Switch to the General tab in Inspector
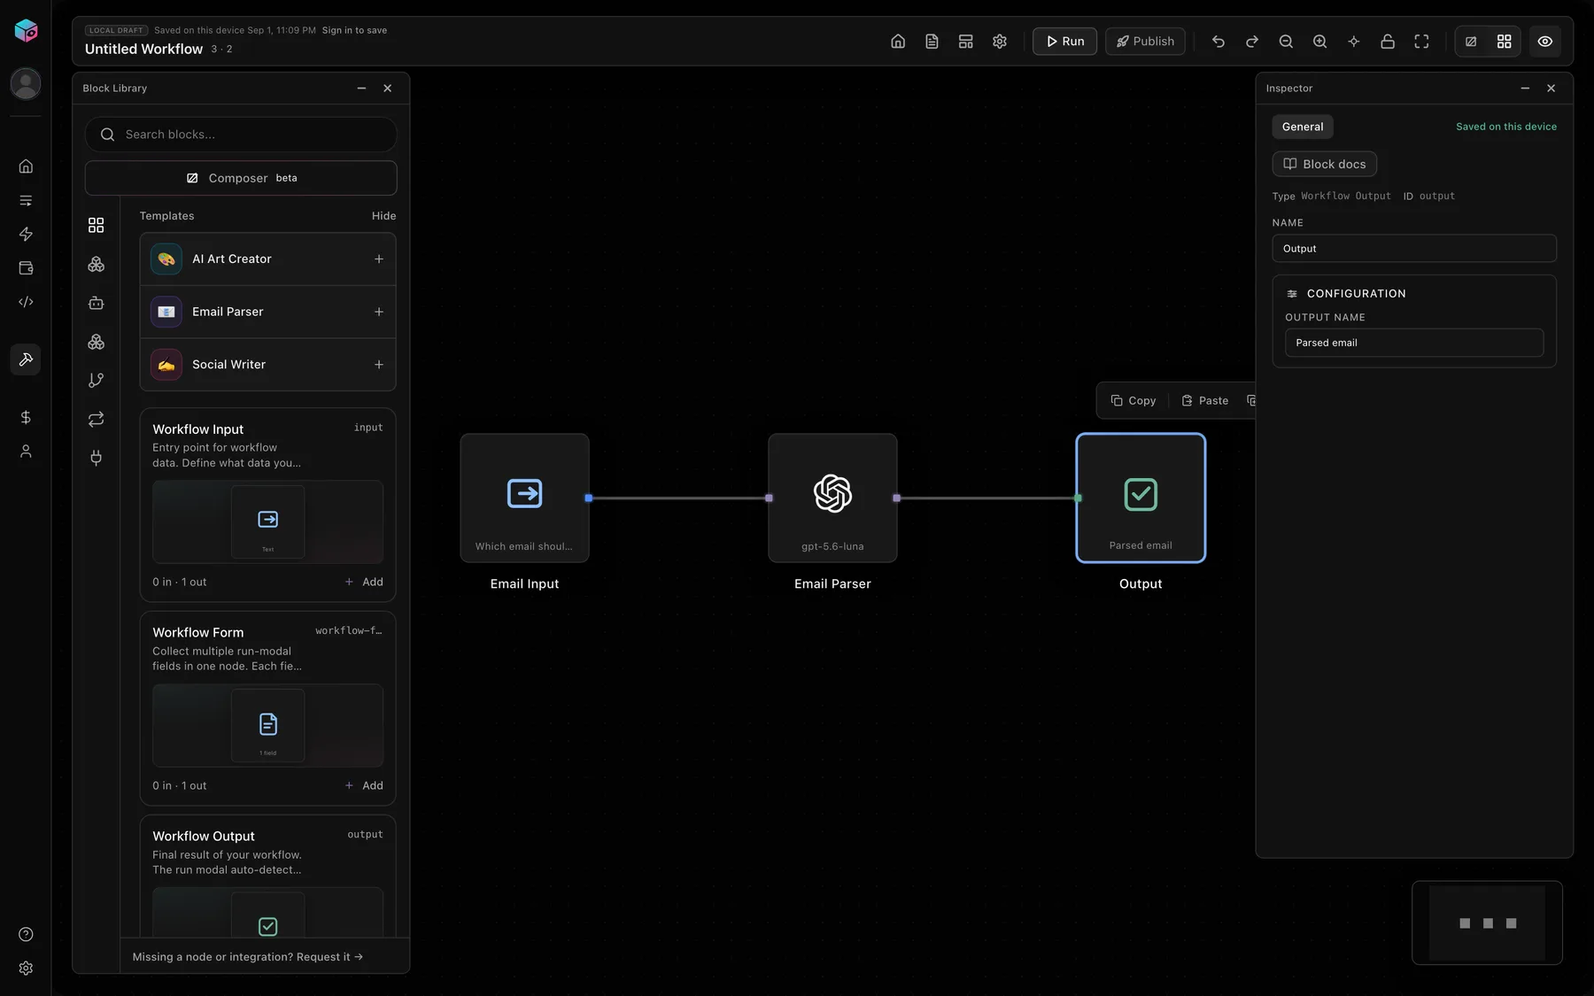Screen dimensions: 1594x996 click(1303, 127)
